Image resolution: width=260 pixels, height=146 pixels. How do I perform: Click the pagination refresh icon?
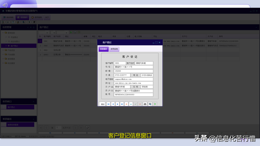(x=88, y=128)
